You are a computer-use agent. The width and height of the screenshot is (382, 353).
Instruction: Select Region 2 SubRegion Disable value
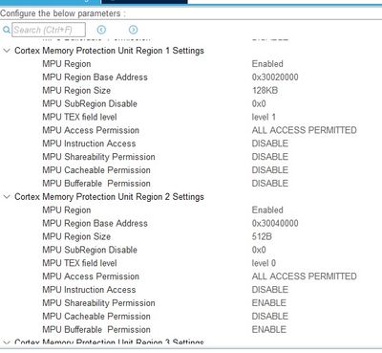259,250
